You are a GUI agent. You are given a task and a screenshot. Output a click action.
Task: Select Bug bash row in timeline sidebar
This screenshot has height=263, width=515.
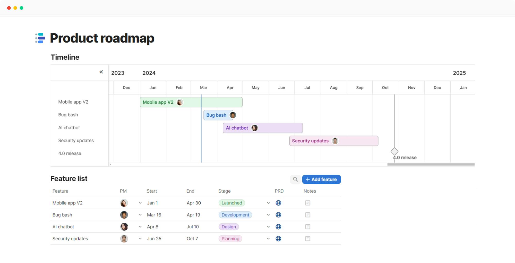68,115
